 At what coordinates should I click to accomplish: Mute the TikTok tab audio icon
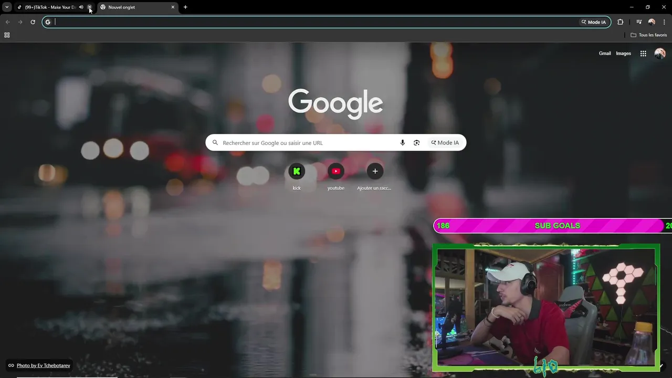[x=81, y=7]
